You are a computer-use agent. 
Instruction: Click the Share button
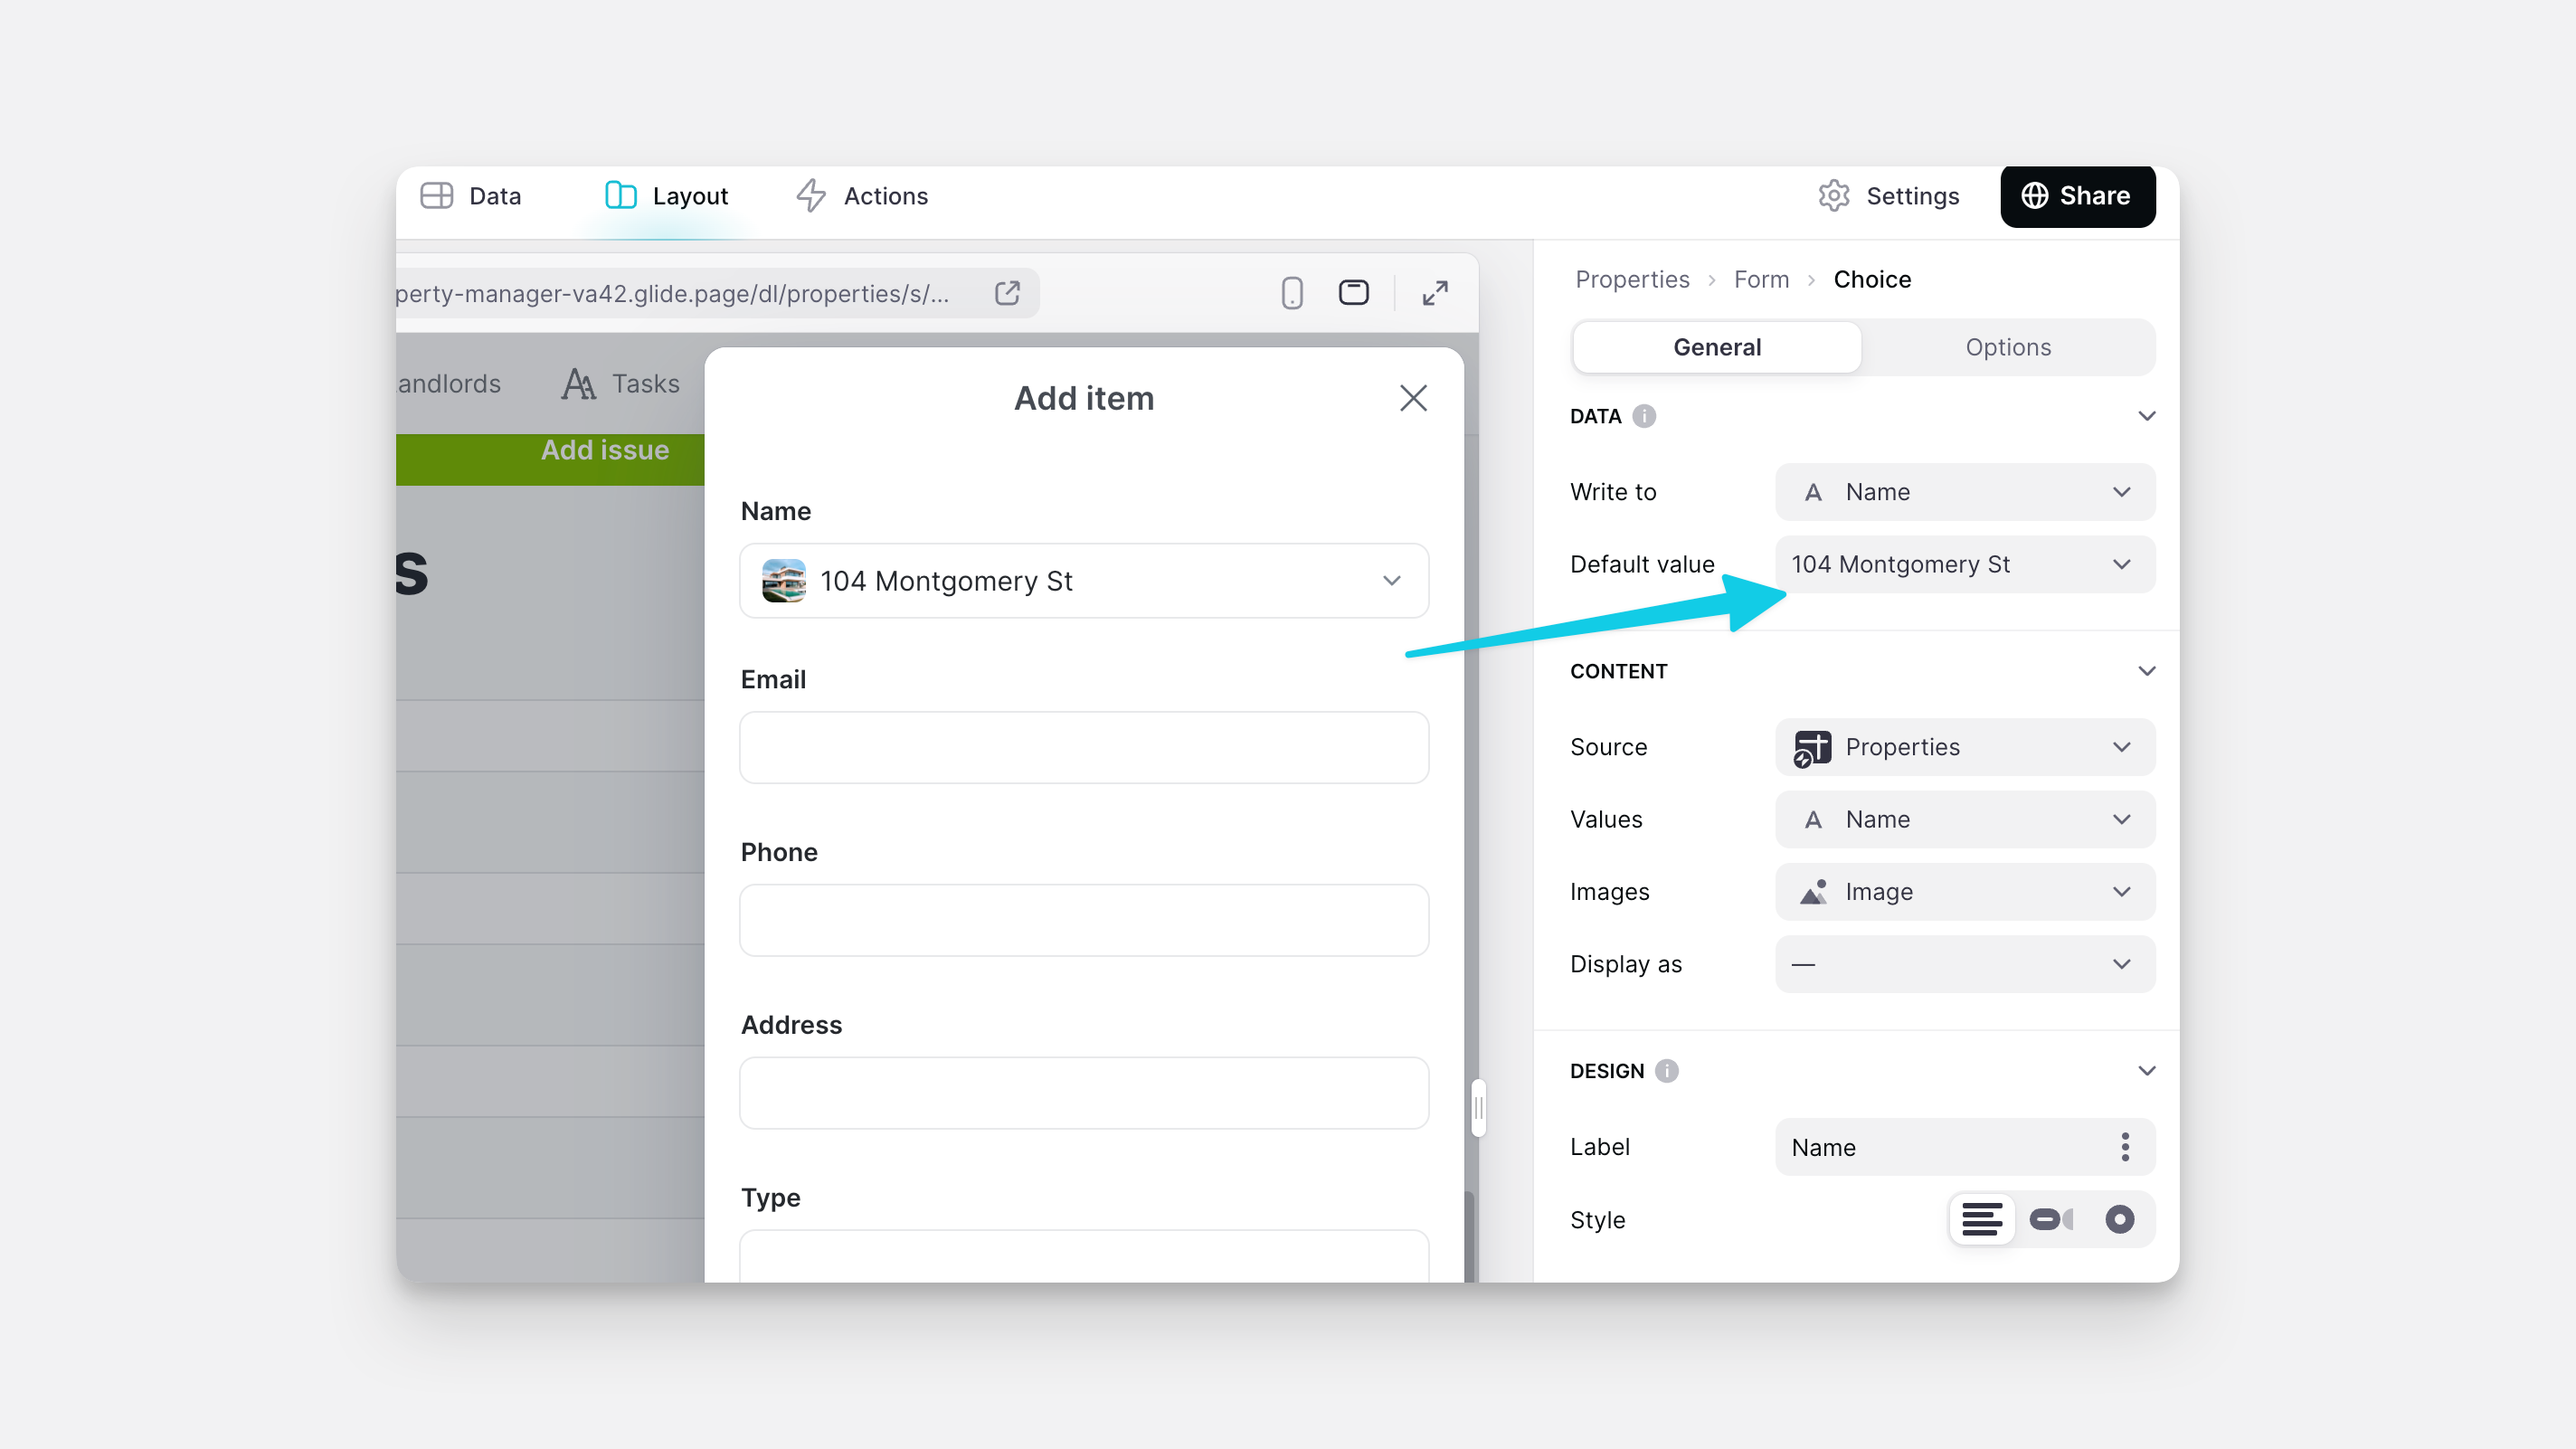coord(2077,196)
